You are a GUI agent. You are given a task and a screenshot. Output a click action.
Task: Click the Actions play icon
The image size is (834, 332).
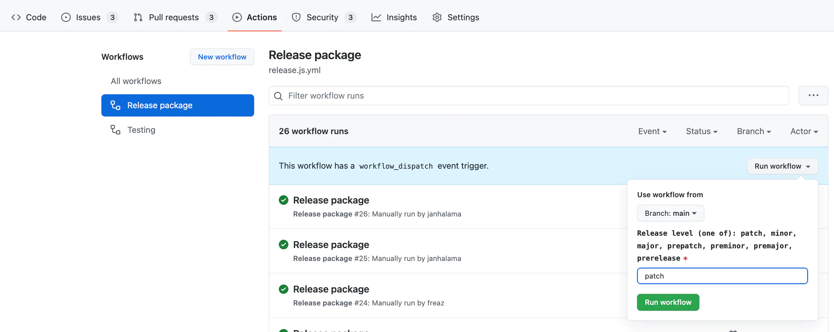[x=237, y=17]
